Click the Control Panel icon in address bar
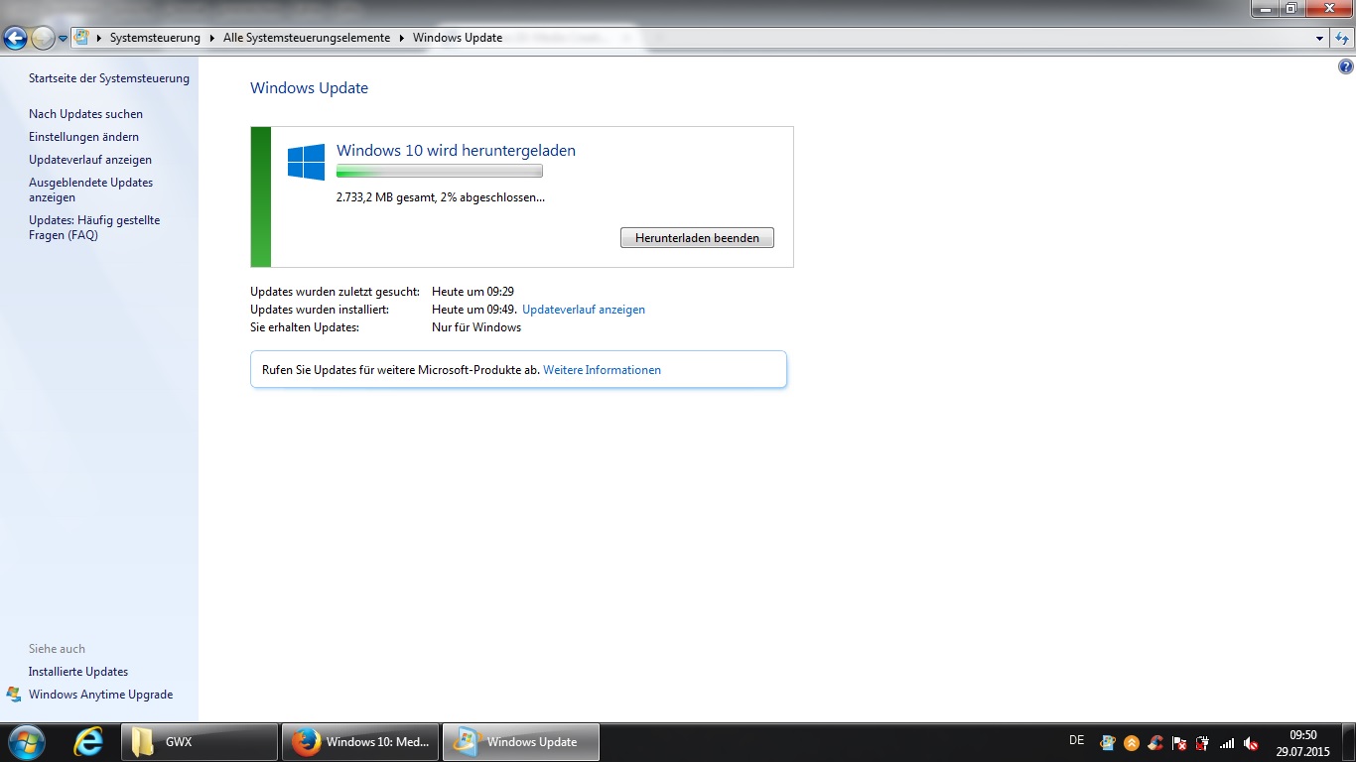Image resolution: width=1356 pixels, height=762 pixels. tap(82, 38)
